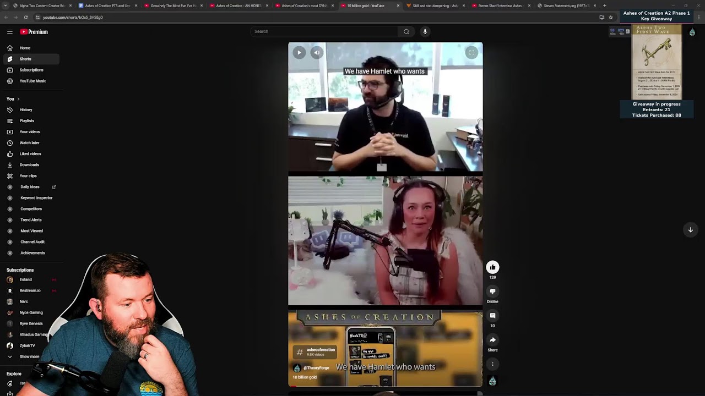This screenshot has width=705, height=396.
Task: Open the Short's comments
Action: tap(492, 316)
